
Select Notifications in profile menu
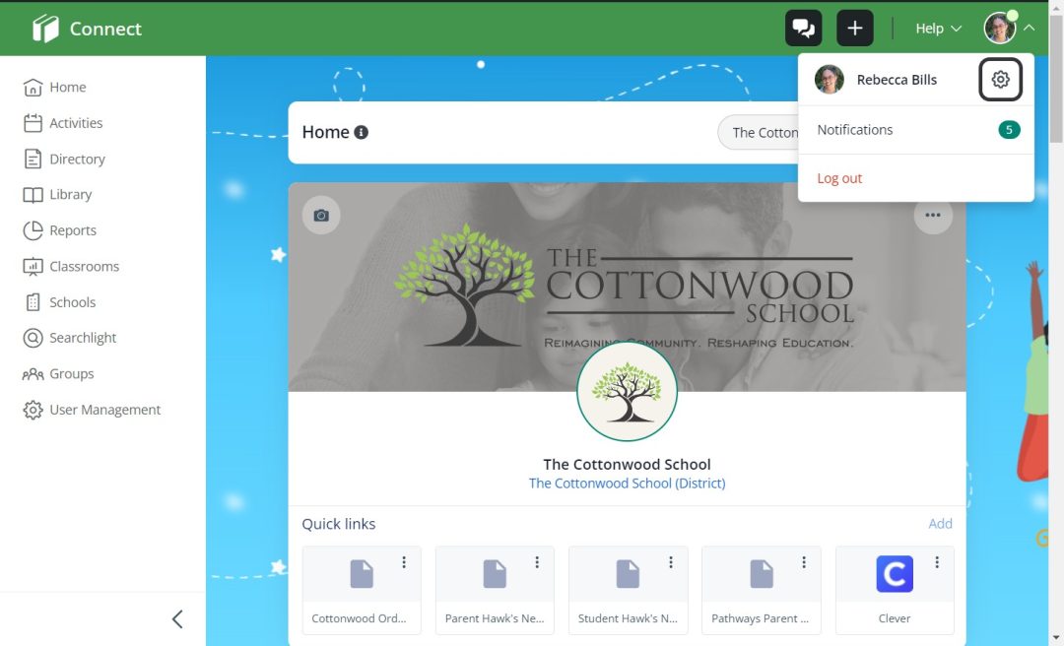click(x=855, y=130)
